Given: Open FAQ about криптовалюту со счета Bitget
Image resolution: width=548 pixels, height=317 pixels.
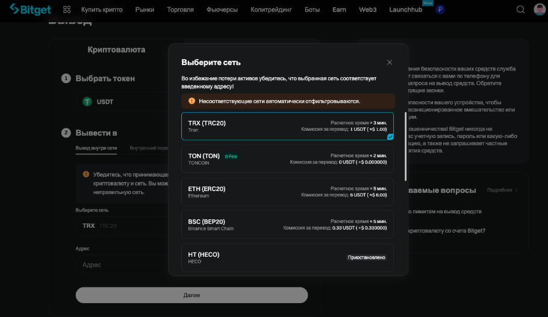Looking at the screenshot, I should tap(447, 231).
